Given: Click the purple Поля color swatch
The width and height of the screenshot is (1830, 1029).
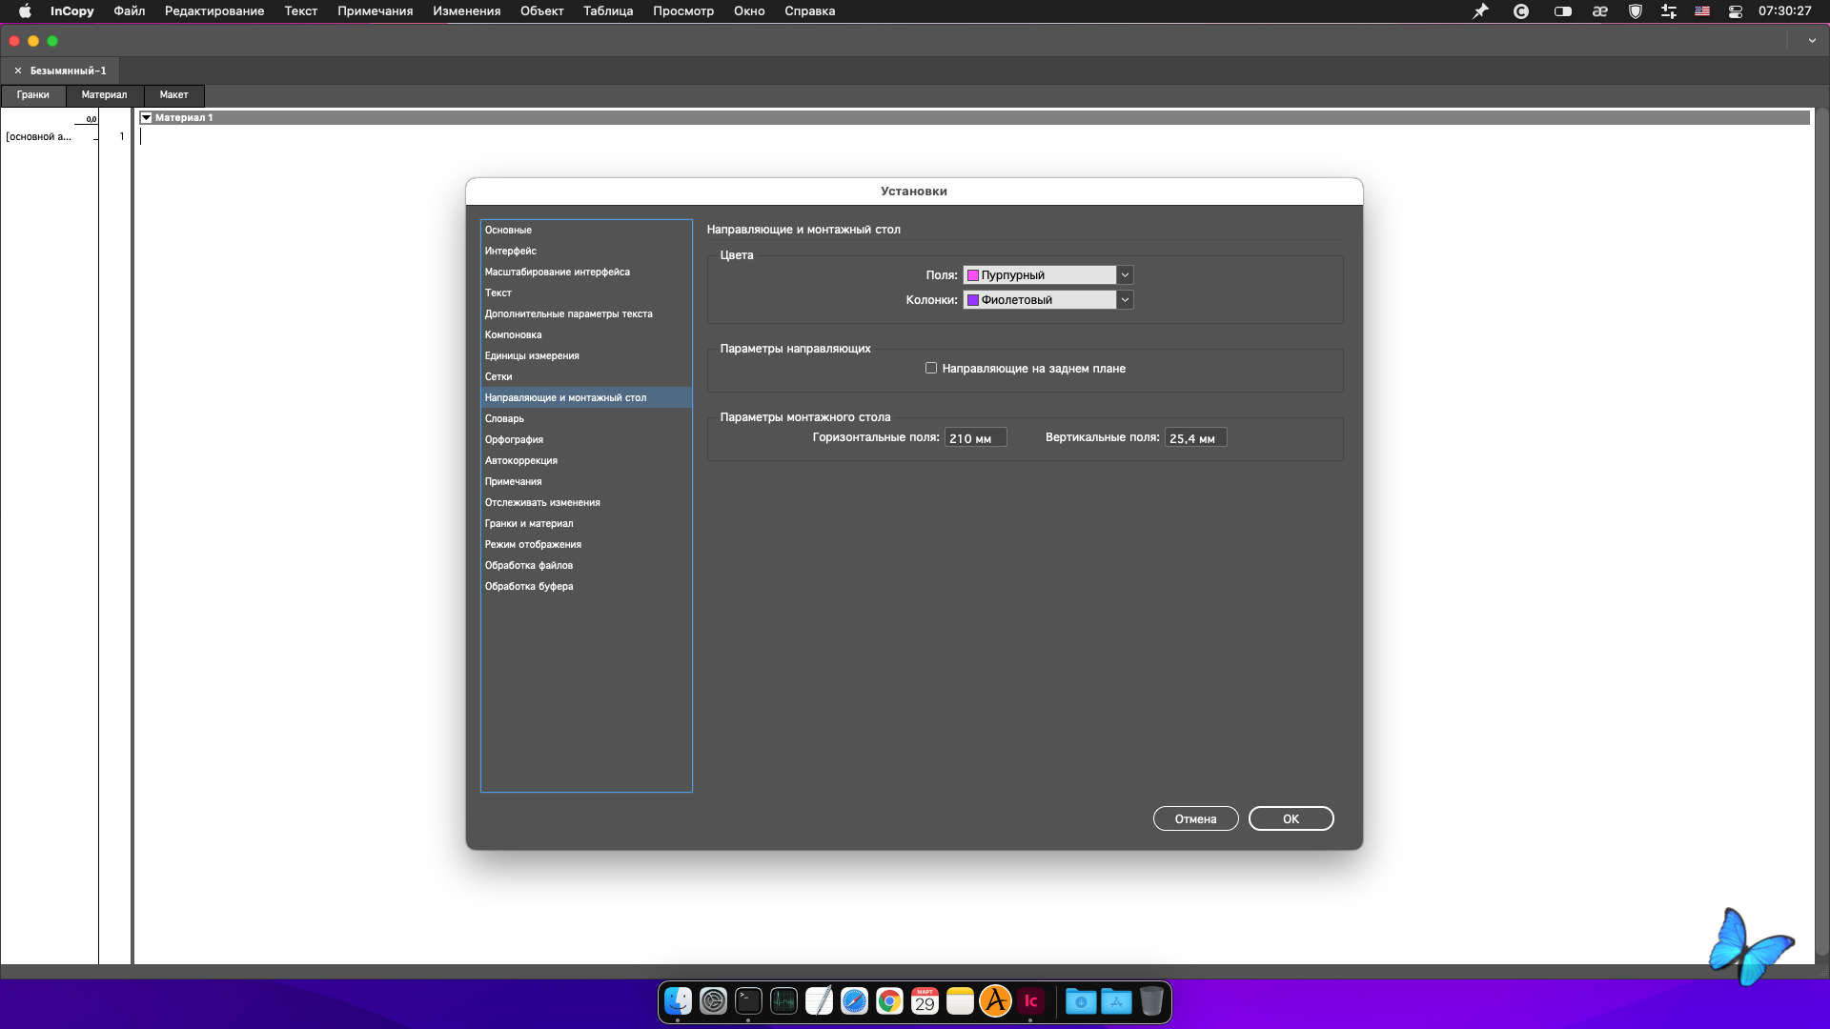Looking at the screenshot, I should (x=973, y=275).
